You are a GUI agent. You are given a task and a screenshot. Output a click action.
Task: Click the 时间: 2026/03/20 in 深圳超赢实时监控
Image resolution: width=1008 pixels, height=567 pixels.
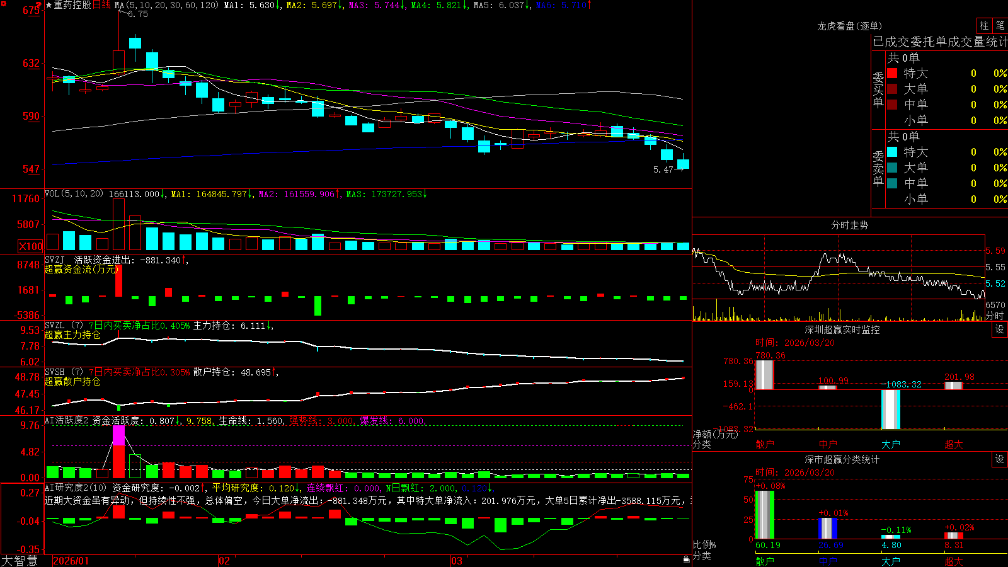click(x=794, y=343)
